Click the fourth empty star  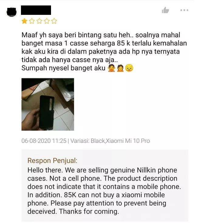(x=46, y=21)
